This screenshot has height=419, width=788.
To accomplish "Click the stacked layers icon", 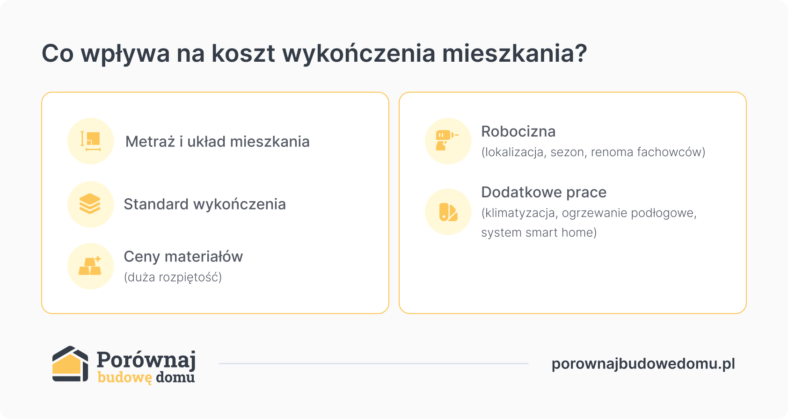I will (90, 204).
